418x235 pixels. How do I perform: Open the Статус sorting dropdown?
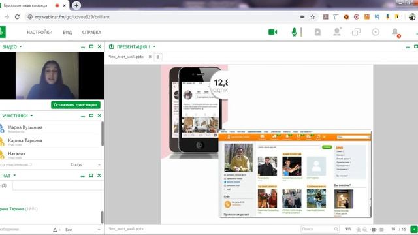pyautogui.click(x=86, y=164)
